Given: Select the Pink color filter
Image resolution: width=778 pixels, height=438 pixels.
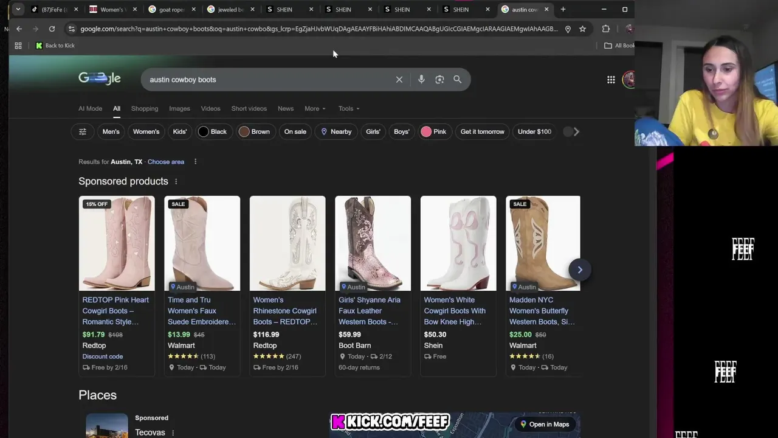Looking at the screenshot, I should click(x=434, y=131).
